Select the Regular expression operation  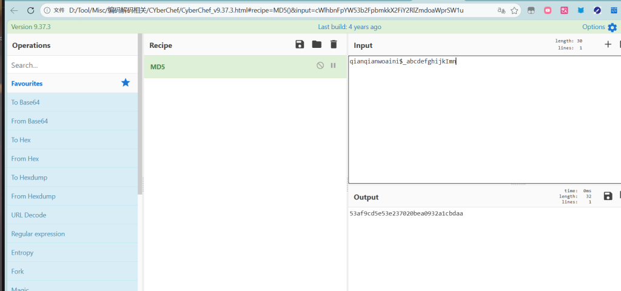(38, 234)
